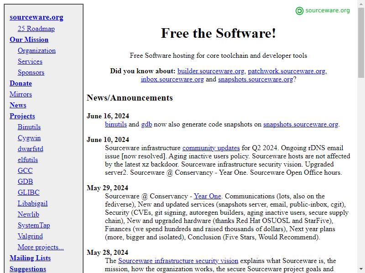Open the Mirrors link
The height and width of the screenshot is (273, 365).
[21, 94]
